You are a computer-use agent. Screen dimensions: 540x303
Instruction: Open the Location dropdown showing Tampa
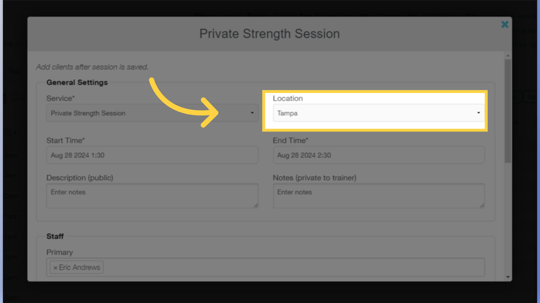click(378, 113)
